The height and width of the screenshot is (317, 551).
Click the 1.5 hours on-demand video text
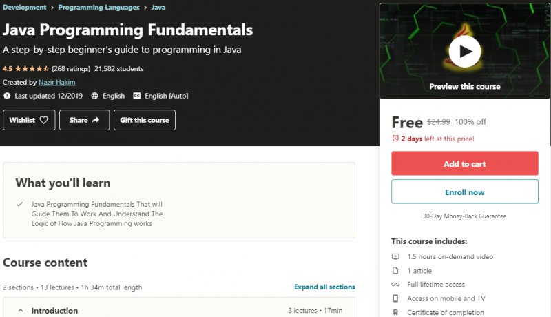(450, 256)
